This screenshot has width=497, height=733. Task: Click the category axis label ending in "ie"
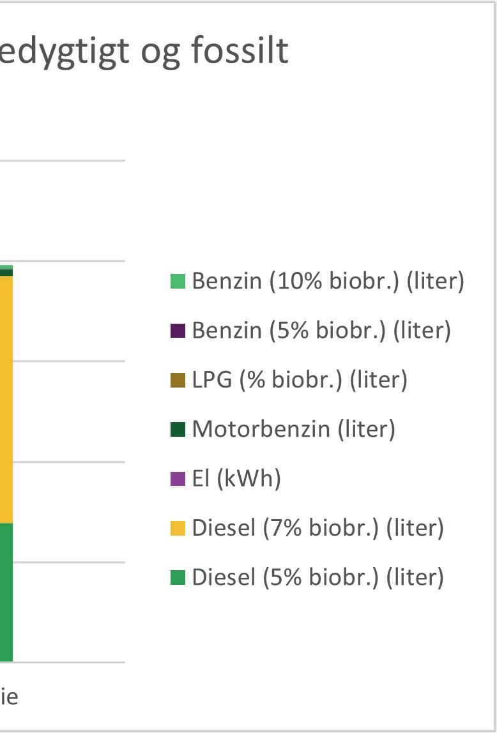[9, 696]
